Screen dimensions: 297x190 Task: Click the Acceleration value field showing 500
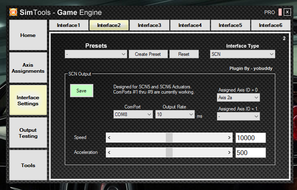click(251, 153)
